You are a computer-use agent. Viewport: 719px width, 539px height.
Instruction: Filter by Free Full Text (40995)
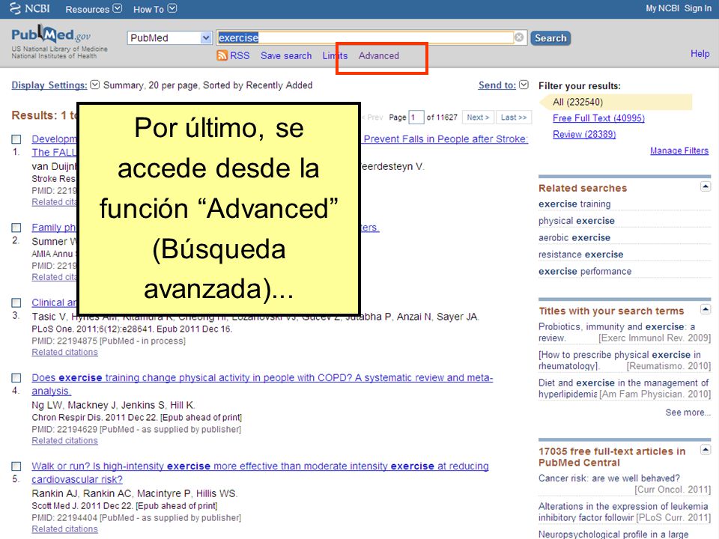coord(598,118)
